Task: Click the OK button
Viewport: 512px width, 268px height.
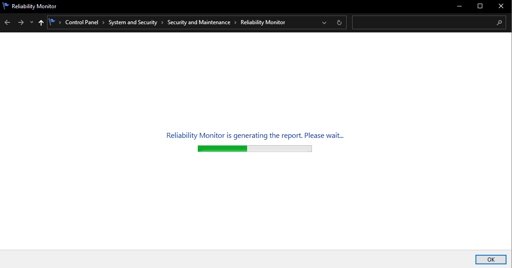Action: [x=491, y=259]
